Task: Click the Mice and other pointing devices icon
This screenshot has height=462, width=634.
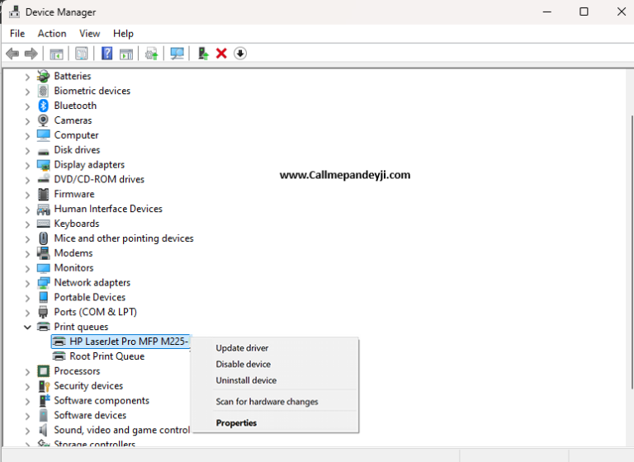Action: (43, 238)
